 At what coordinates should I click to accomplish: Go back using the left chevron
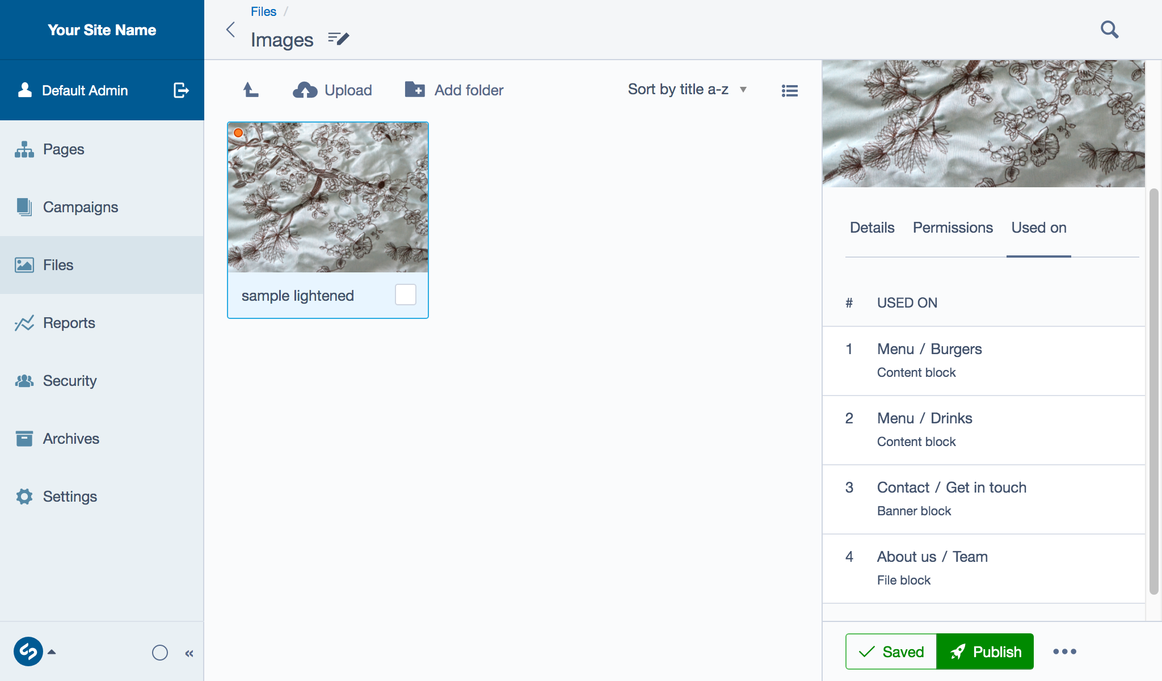coord(230,30)
